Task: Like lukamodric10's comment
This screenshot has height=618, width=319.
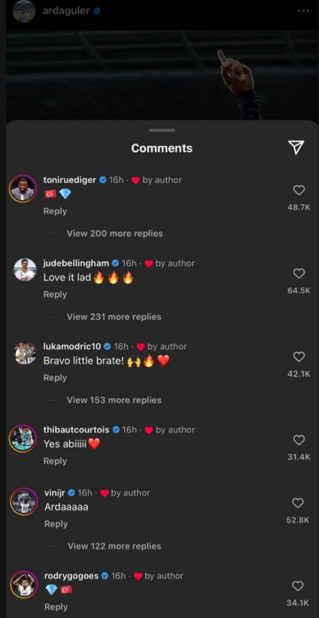Action: pyautogui.click(x=299, y=357)
